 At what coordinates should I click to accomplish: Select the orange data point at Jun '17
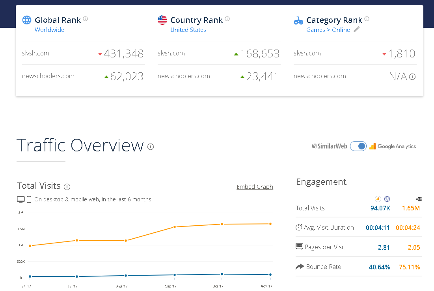pos(30,246)
